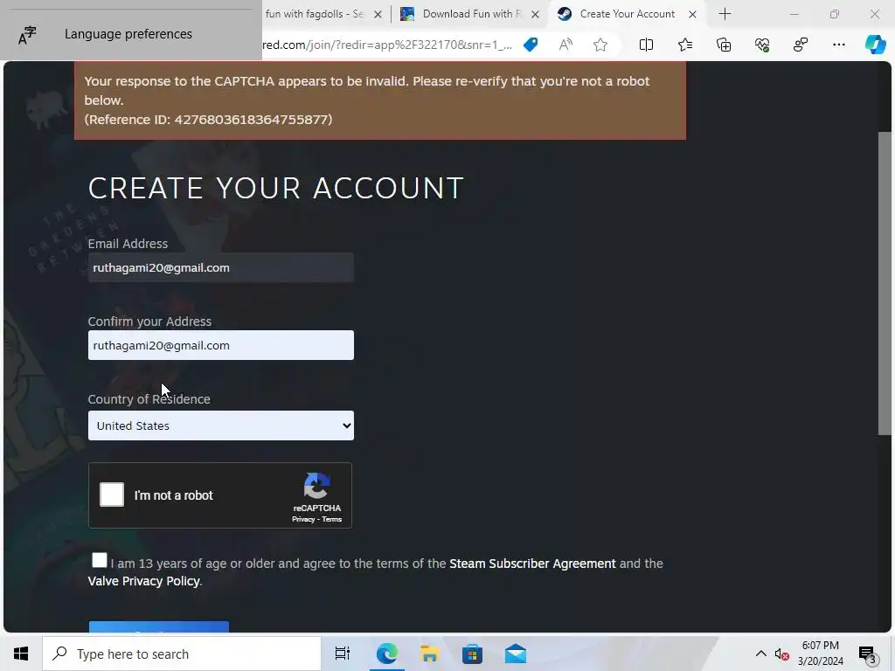Open Valve Privacy Policy link
895x671 pixels.
(144, 581)
